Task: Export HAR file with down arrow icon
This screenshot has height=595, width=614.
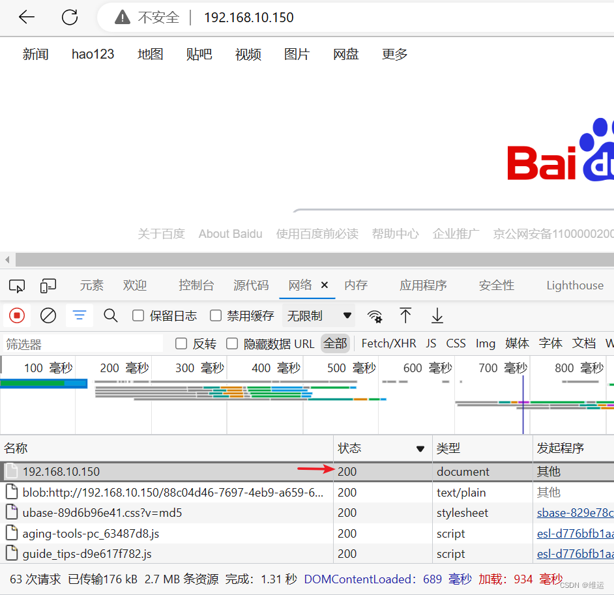Action: click(437, 315)
